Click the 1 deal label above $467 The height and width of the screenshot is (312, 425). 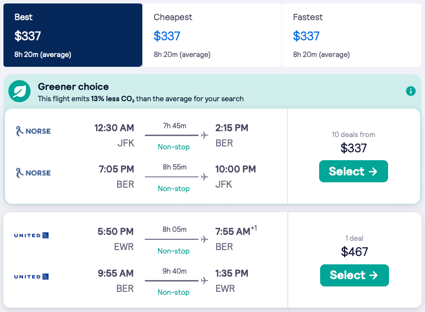354,238
